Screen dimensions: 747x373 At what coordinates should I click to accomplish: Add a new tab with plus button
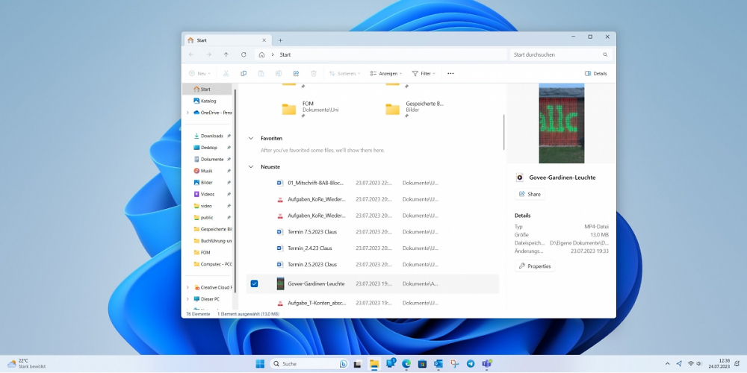tap(280, 40)
